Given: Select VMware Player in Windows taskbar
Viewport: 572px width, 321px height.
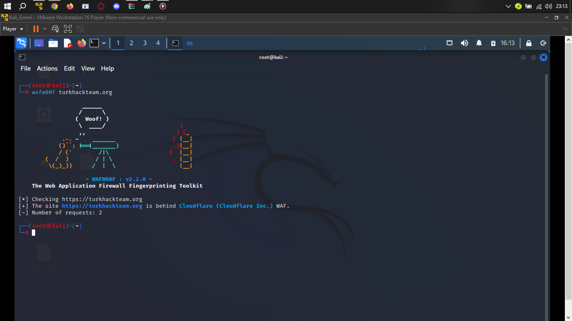Looking at the screenshot, I should [x=39, y=6].
